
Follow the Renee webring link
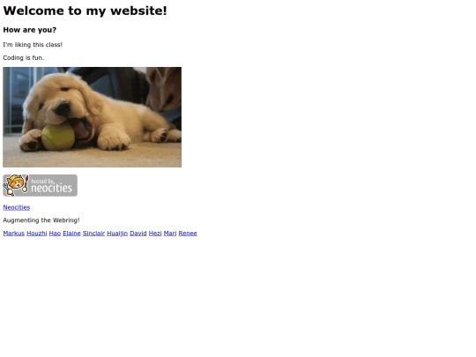tap(188, 233)
